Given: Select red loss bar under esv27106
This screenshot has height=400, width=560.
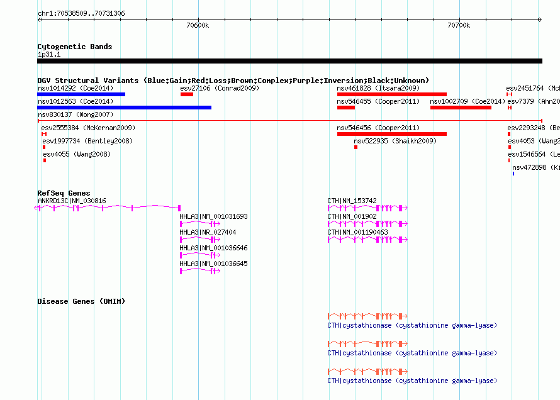Looking at the screenshot, I should (x=187, y=94).
